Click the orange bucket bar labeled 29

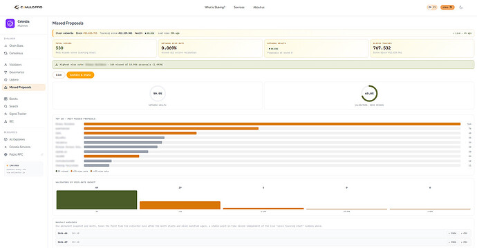click(x=180, y=205)
